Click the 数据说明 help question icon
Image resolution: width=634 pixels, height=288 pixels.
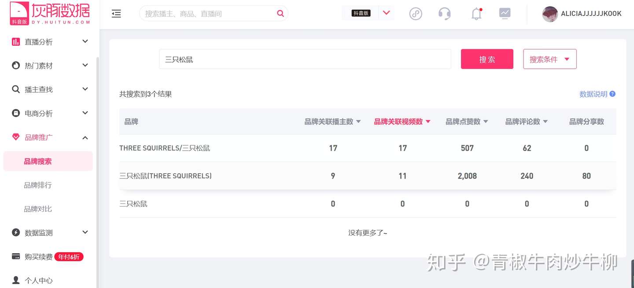click(612, 94)
